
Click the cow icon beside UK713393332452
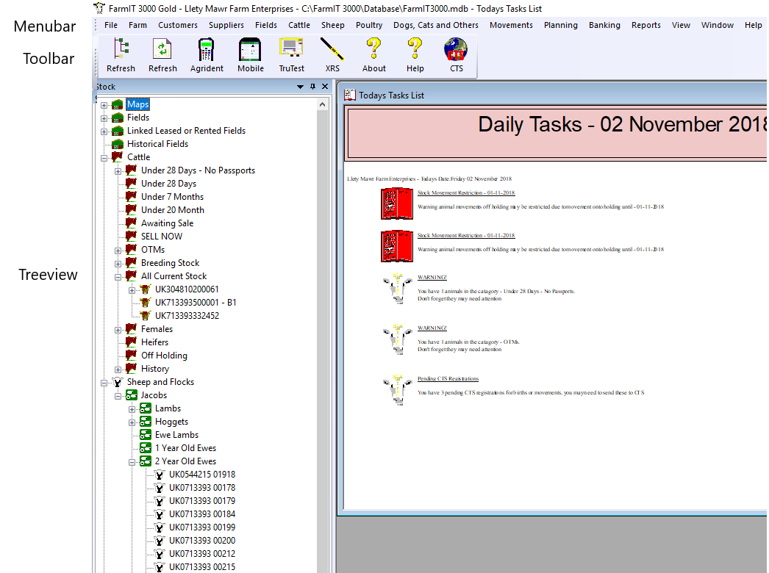pyautogui.click(x=145, y=316)
